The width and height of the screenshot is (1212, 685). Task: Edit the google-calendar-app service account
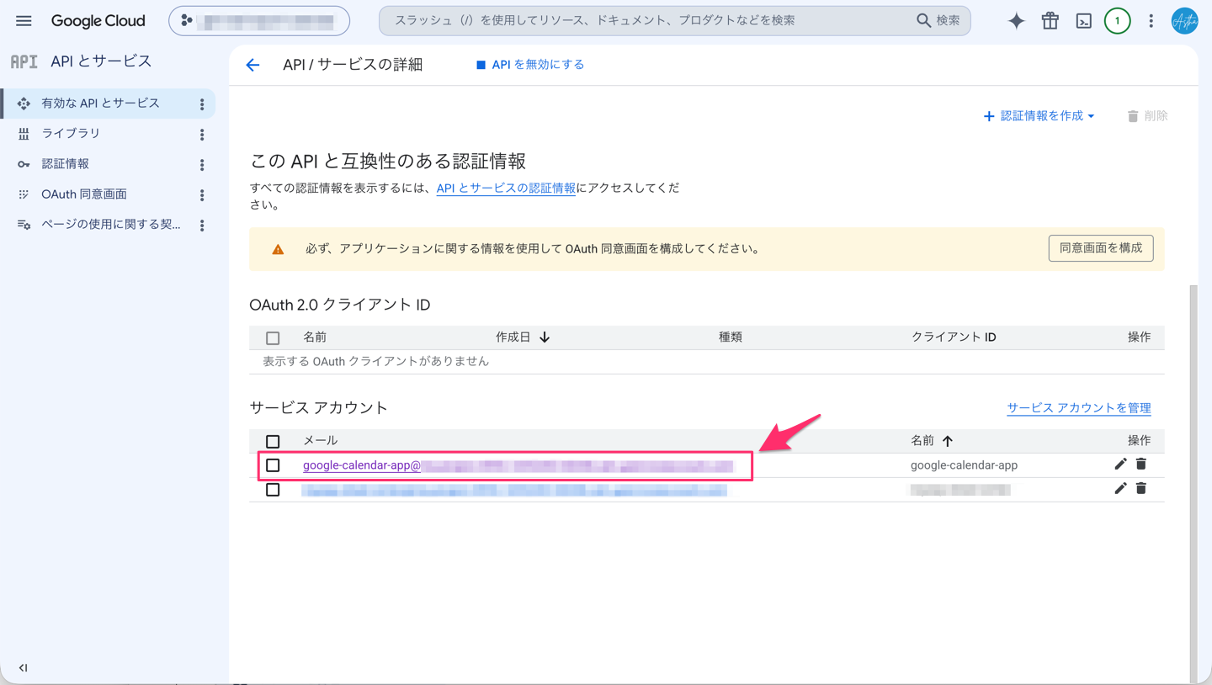pos(1120,465)
